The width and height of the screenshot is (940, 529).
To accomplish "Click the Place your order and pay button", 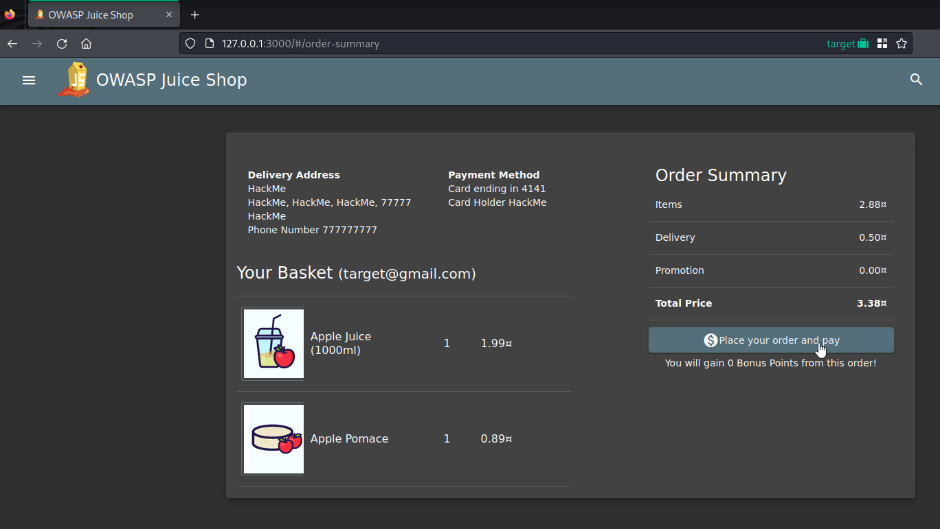I will (771, 340).
